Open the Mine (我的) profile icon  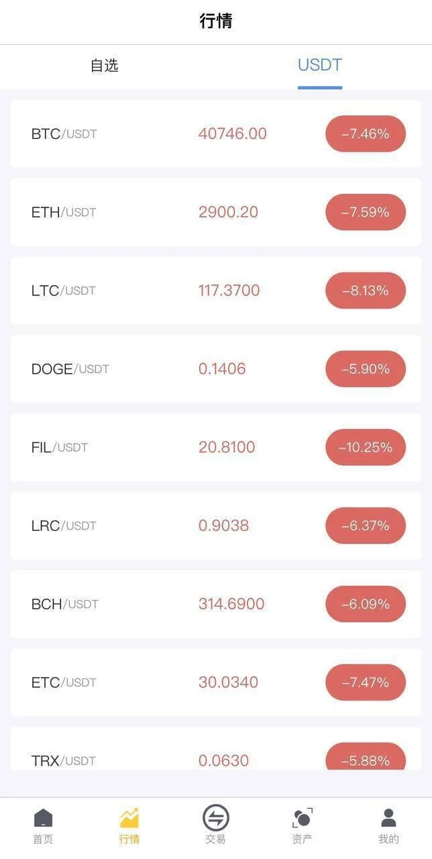tap(388, 818)
